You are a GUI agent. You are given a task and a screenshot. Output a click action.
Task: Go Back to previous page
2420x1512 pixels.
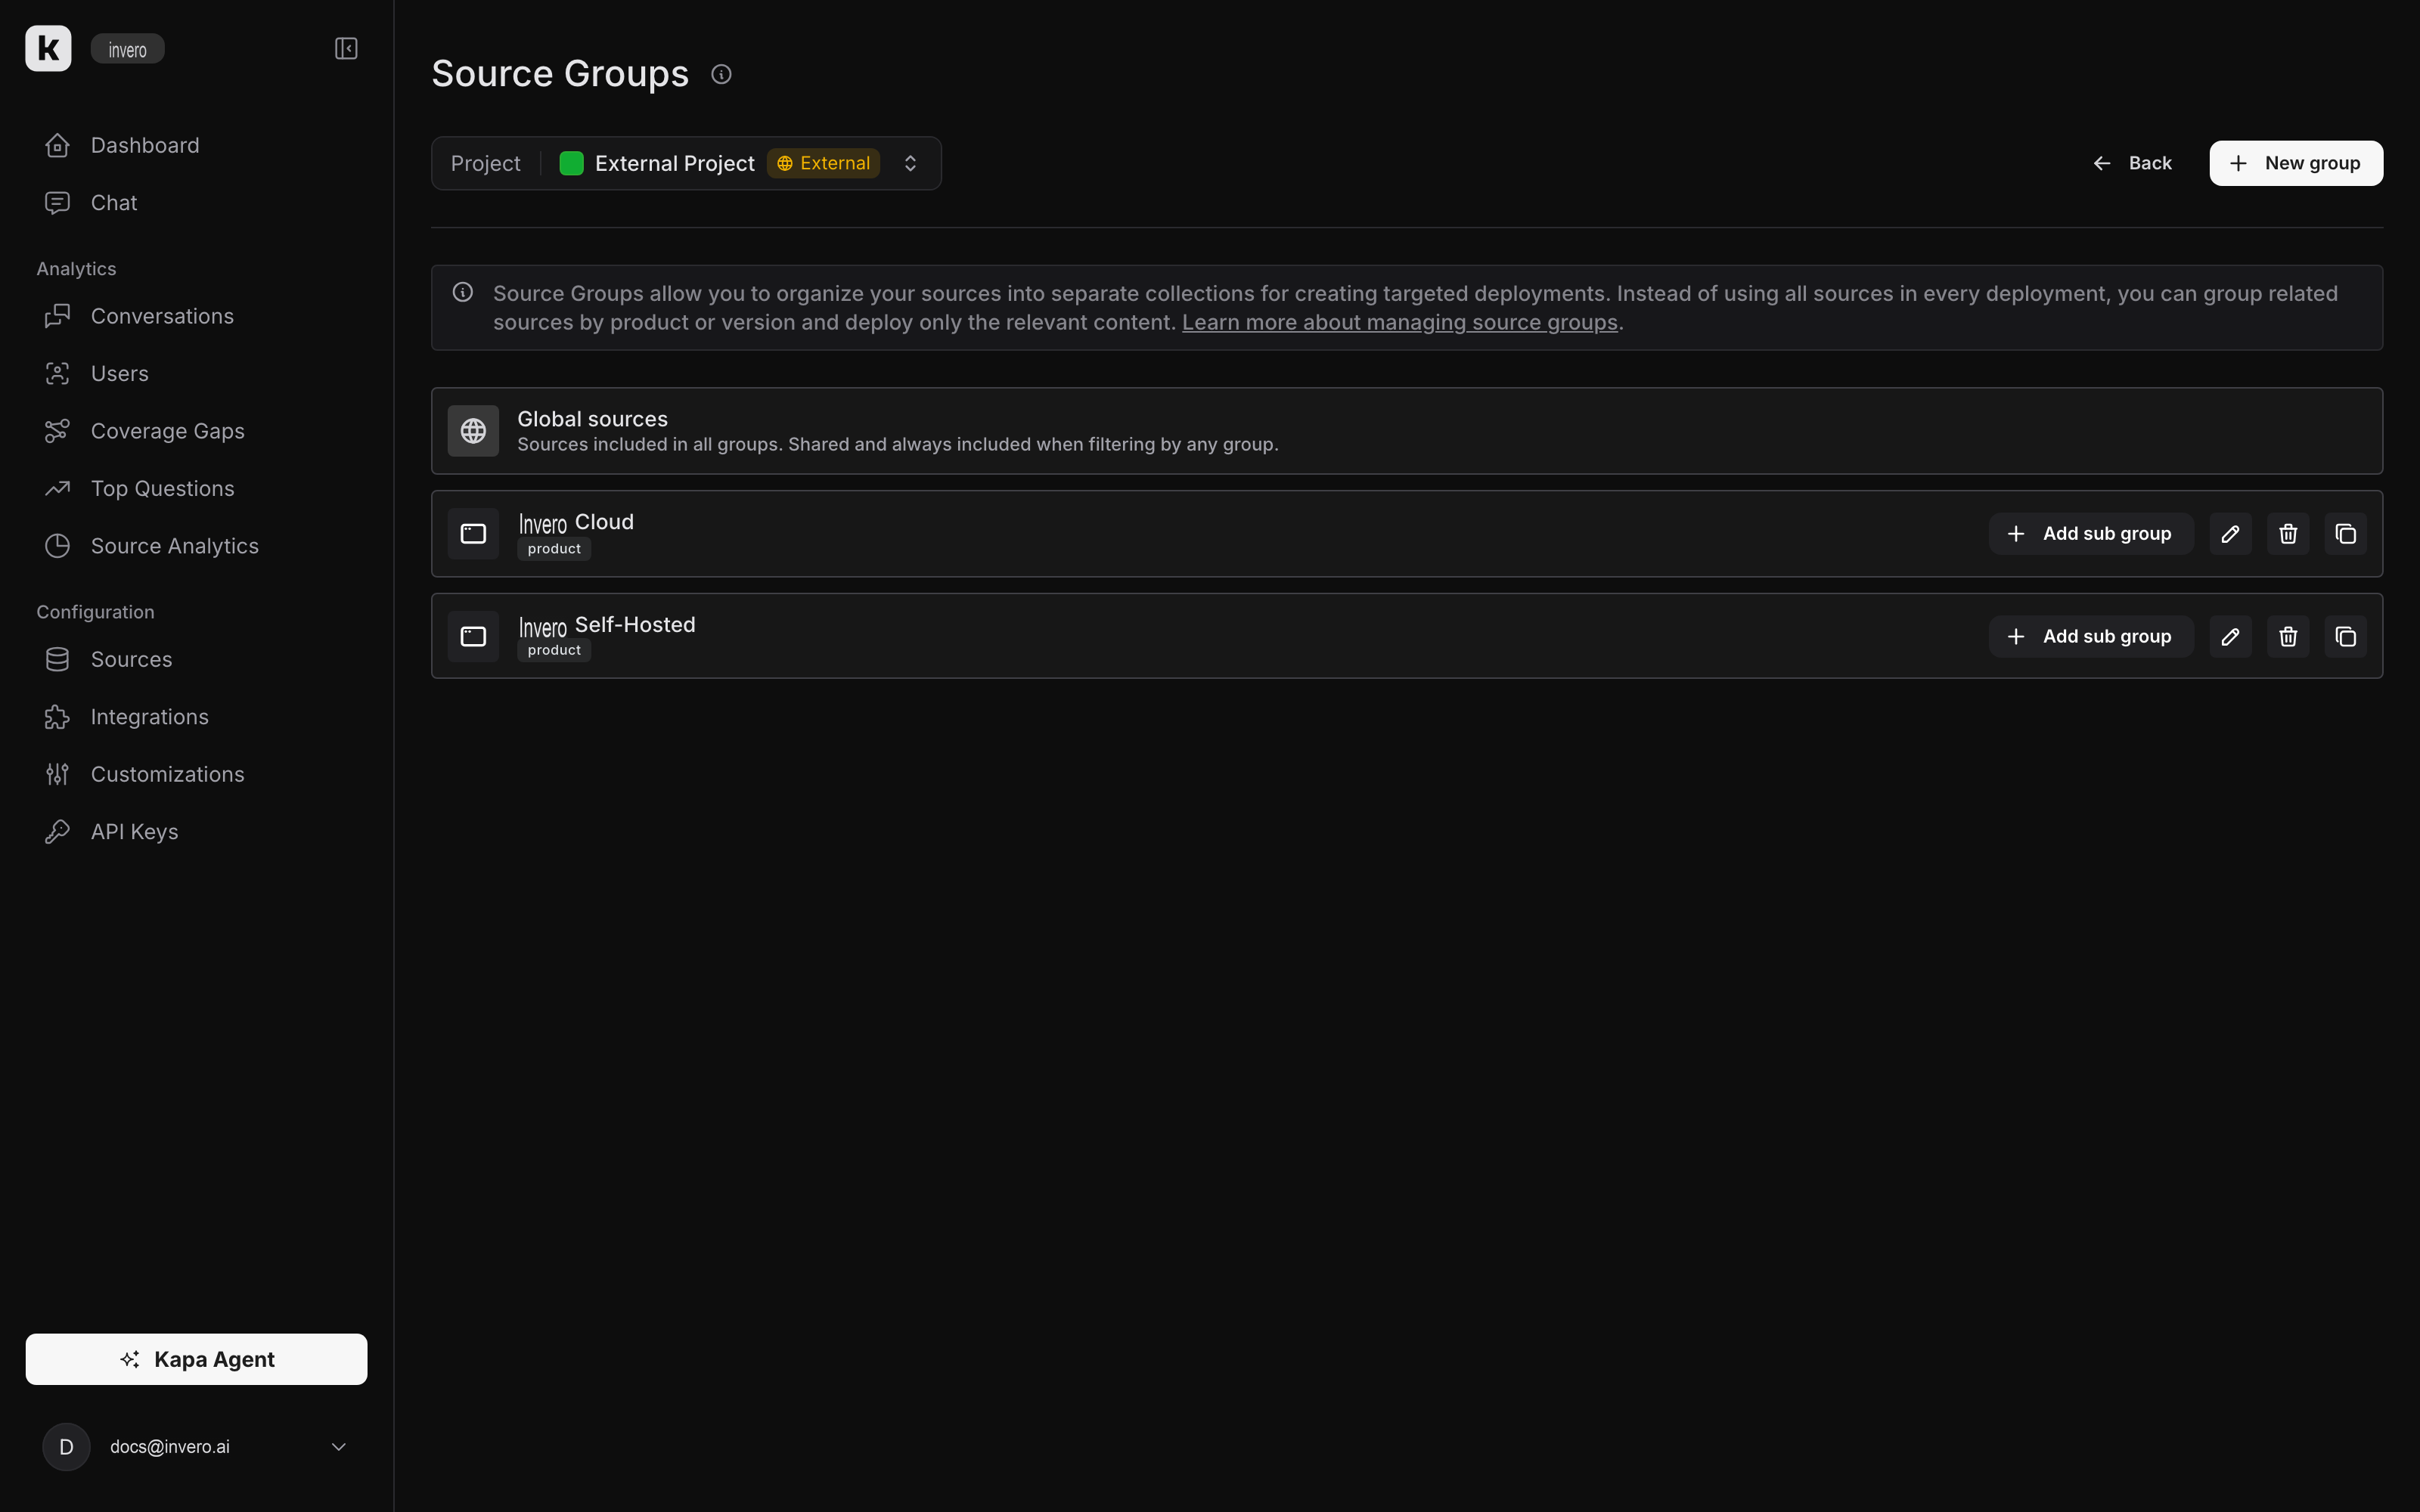2132,163
